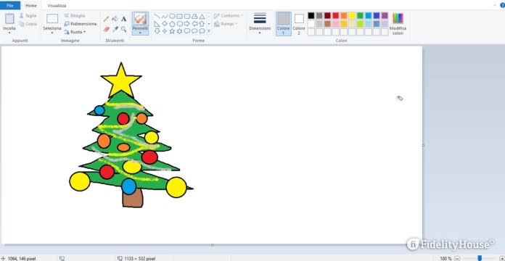Pick the Fill with color bucket tool
This screenshot has width=505, height=261.
tap(115, 19)
